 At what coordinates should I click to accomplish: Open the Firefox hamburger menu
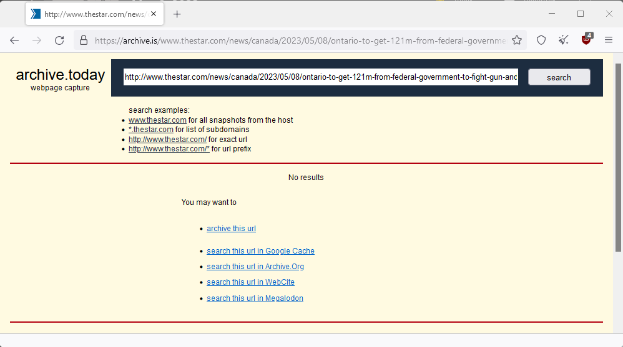[608, 40]
